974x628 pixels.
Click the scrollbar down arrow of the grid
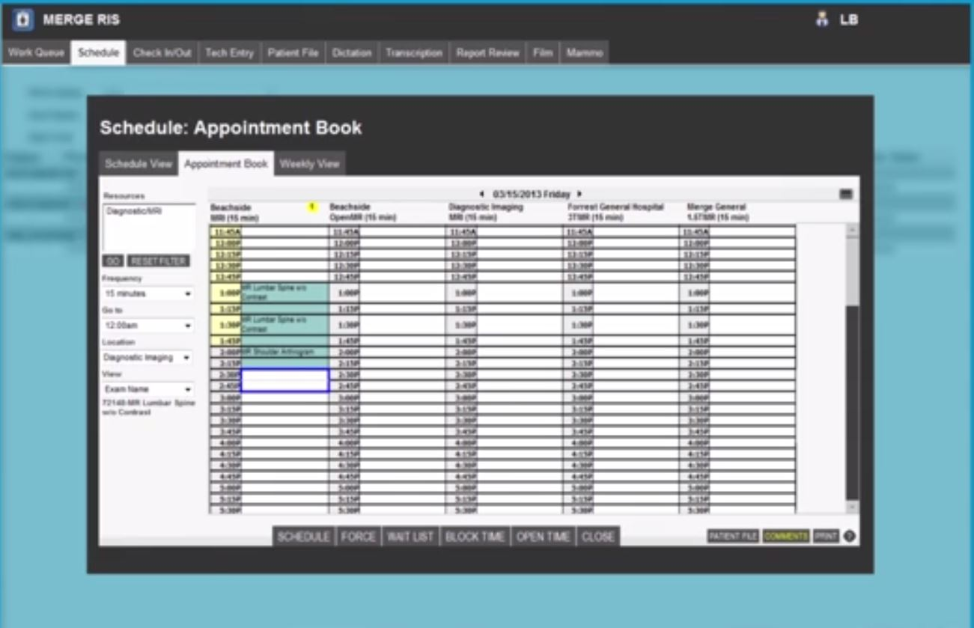(853, 507)
